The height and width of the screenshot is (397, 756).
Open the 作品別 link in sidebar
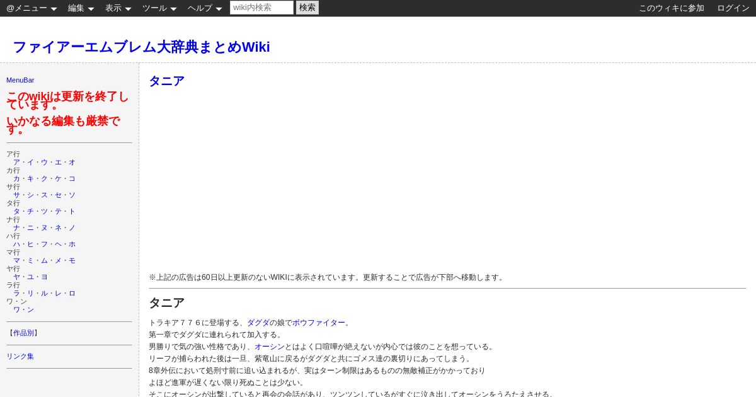(24, 333)
